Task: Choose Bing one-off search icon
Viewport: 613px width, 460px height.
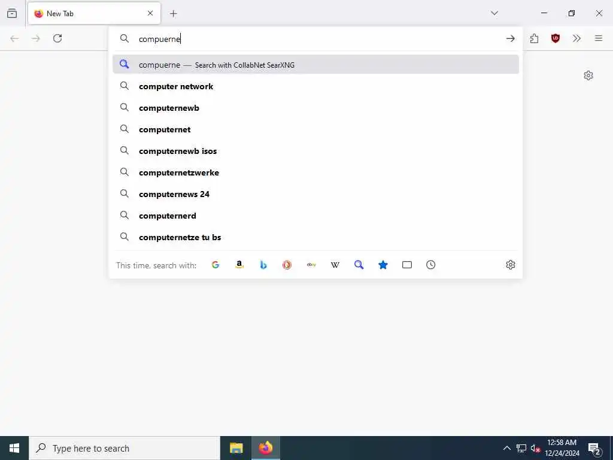Action: pos(263,265)
